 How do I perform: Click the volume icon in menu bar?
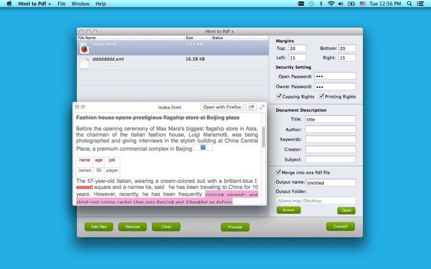341,4
